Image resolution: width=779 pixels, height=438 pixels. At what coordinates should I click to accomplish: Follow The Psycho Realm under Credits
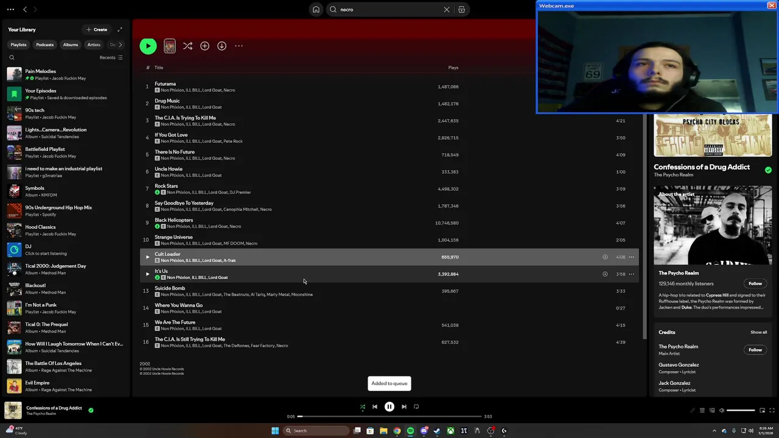[x=755, y=350]
